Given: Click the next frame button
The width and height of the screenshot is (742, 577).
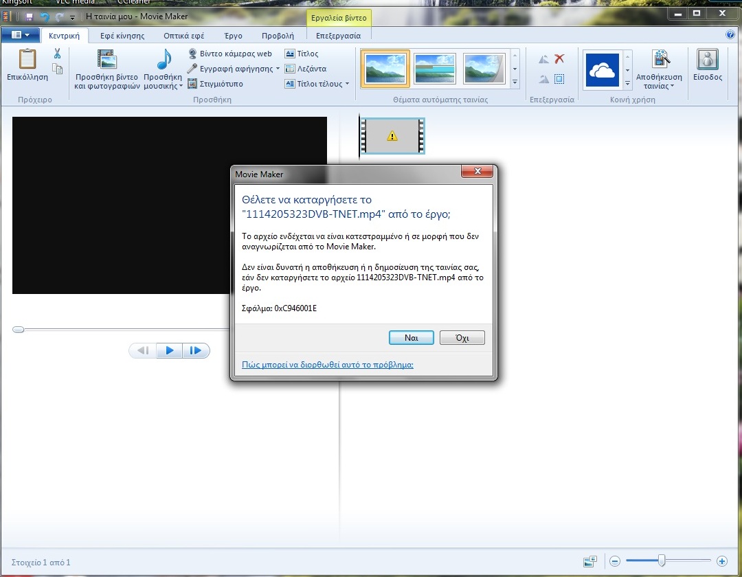Looking at the screenshot, I should click(195, 350).
